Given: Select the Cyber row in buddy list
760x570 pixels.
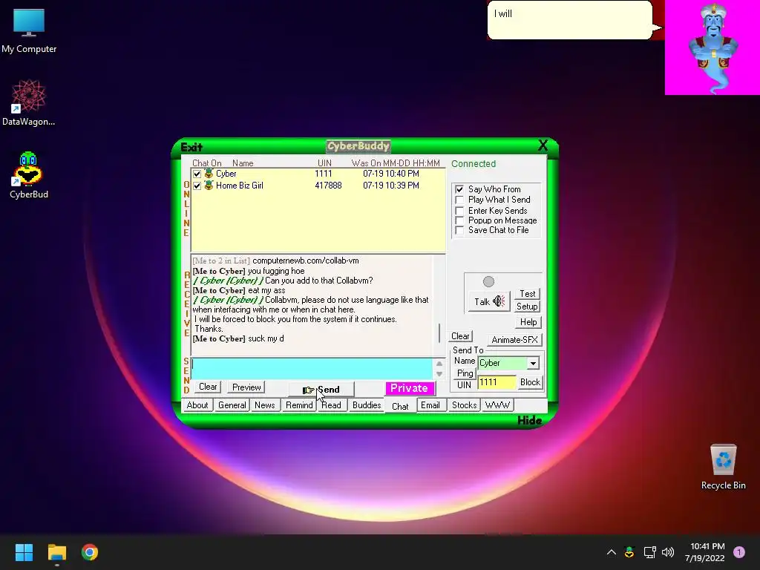Looking at the screenshot, I should tap(318, 174).
